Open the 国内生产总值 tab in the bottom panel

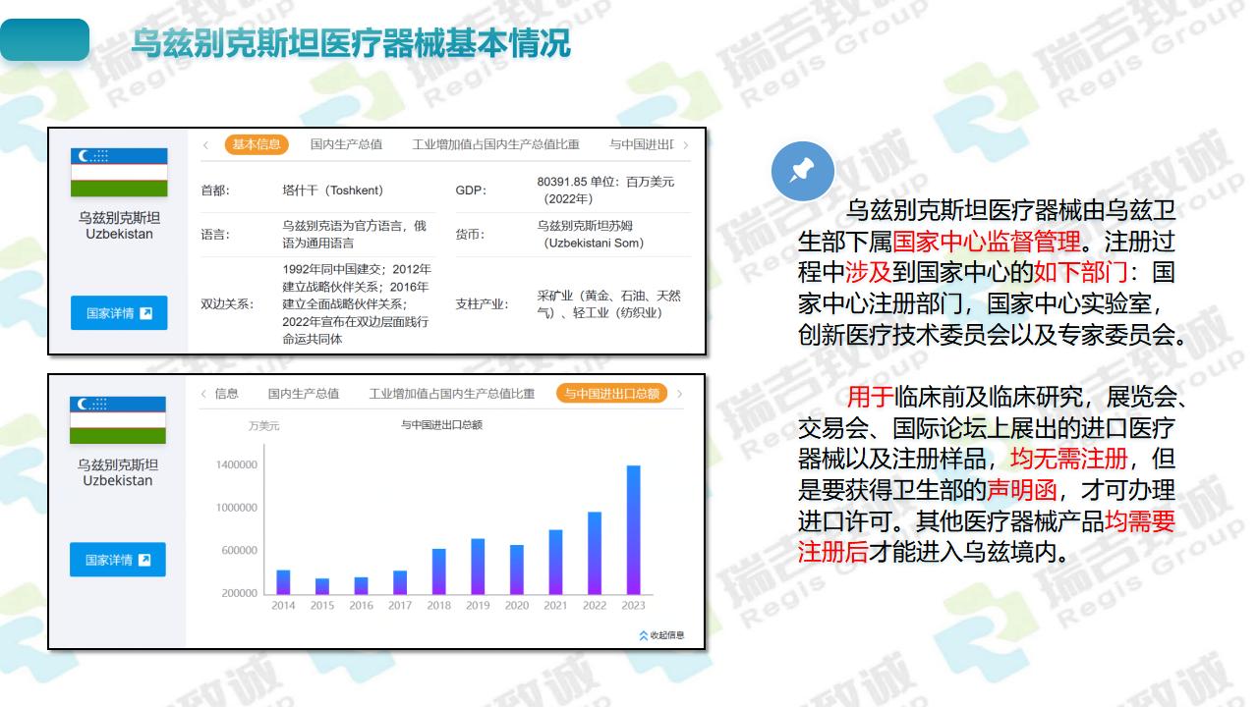point(304,394)
